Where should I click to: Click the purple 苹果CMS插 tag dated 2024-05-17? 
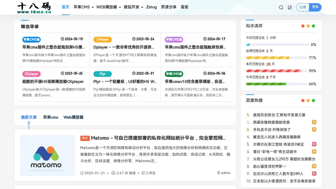(174, 40)
